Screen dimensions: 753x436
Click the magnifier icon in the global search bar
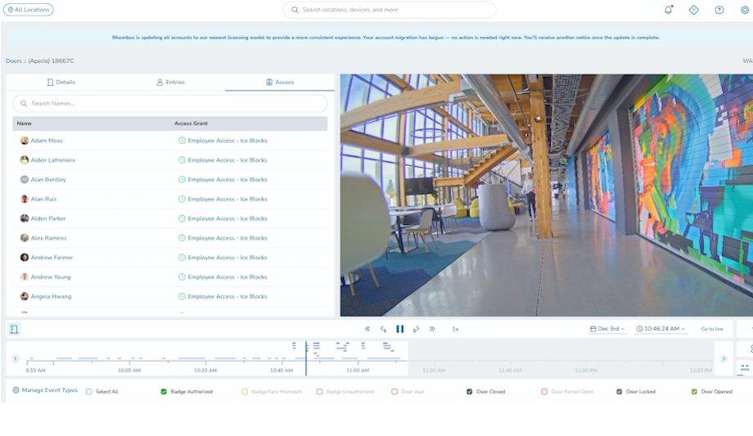tap(295, 10)
